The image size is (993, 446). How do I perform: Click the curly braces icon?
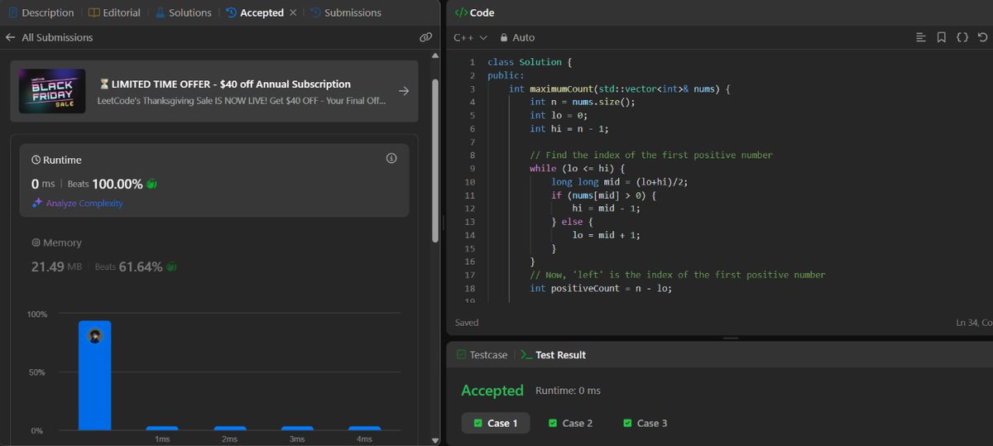[x=962, y=37]
